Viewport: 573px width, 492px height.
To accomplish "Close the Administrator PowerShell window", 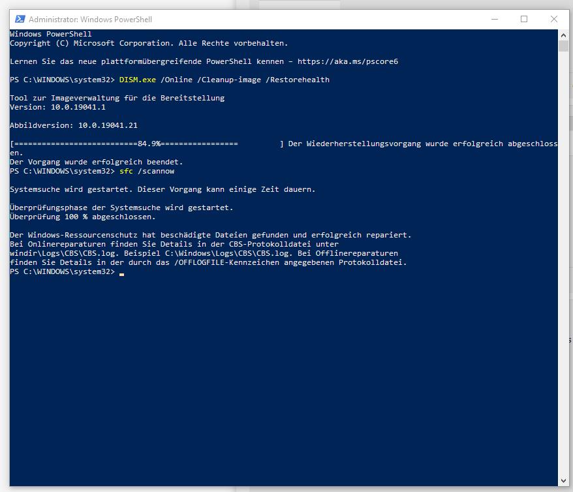I will (554, 19).
